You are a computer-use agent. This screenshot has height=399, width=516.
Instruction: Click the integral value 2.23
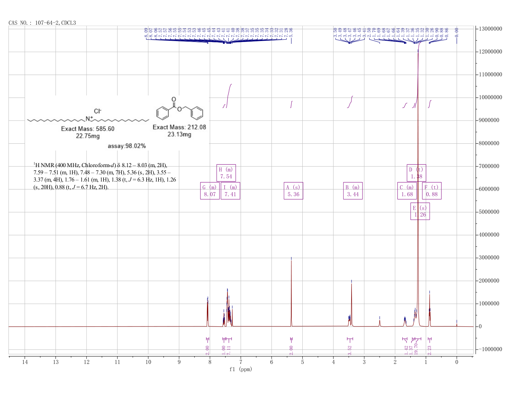(x=429, y=350)
